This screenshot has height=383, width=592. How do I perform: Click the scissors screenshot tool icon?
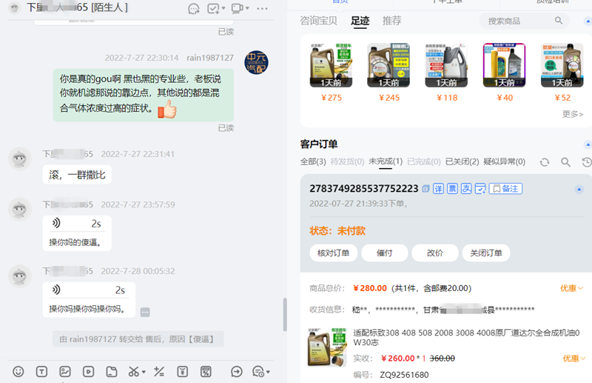pyautogui.click(x=133, y=371)
